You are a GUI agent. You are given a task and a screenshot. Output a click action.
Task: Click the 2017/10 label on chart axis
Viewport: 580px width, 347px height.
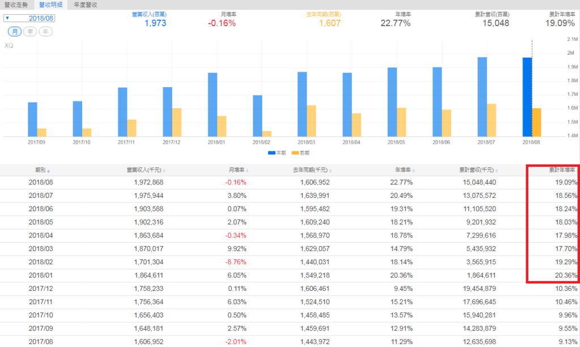[82, 142]
